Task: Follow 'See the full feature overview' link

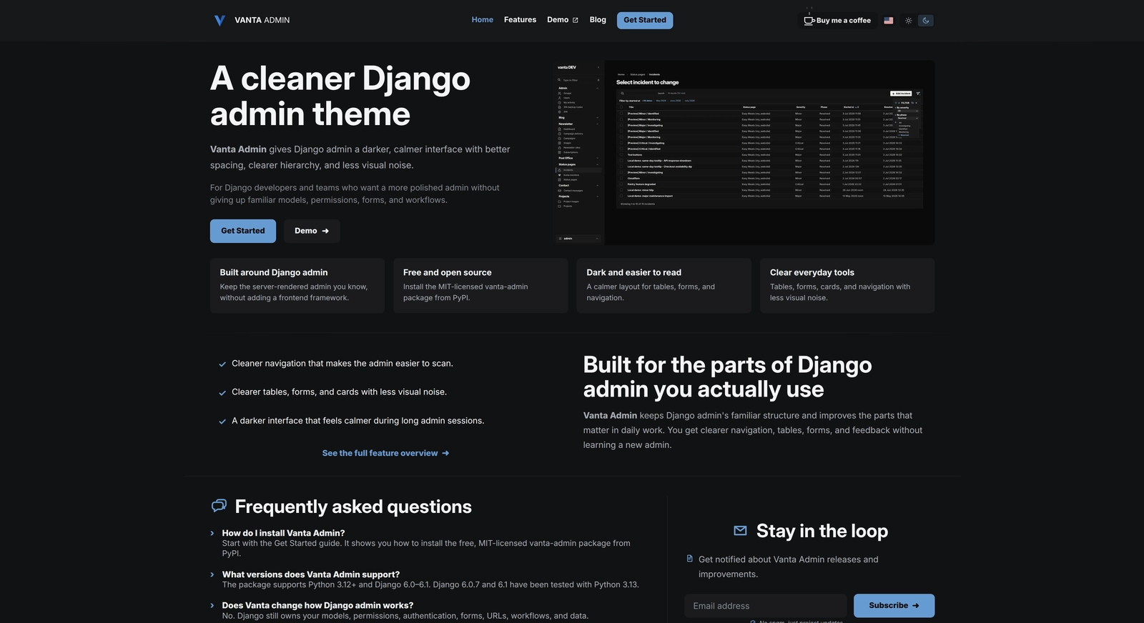Action: point(385,453)
